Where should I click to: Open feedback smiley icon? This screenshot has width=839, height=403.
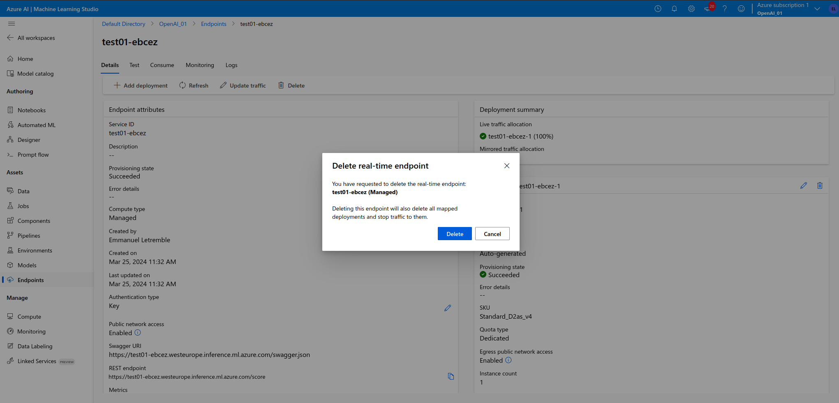[x=741, y=9]
